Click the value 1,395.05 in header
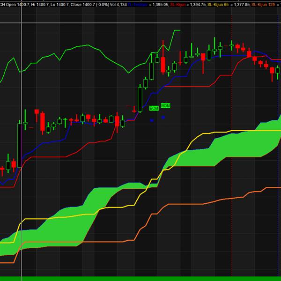 pyautogui.click(x=160, y=5)
